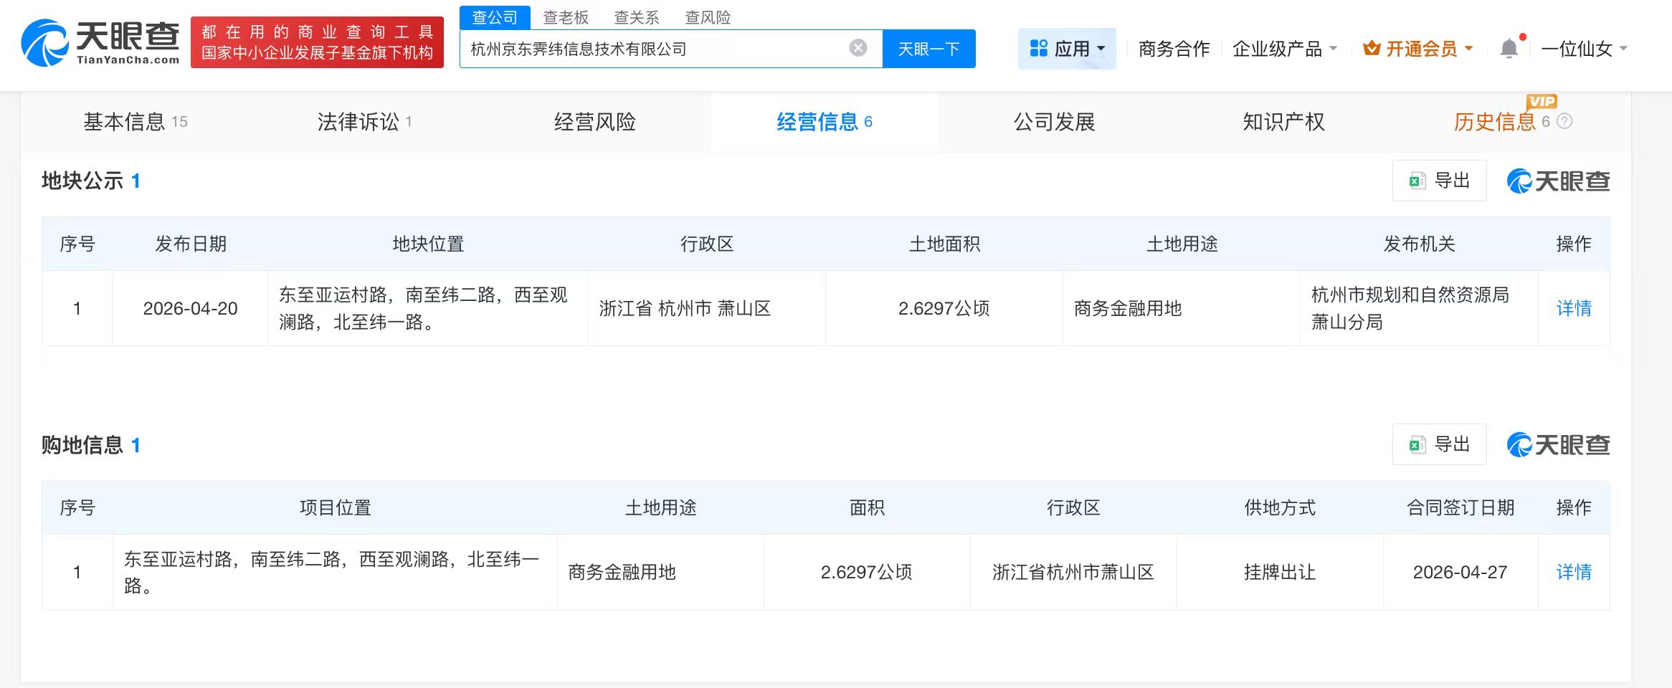This screenshot has width=1672, height=688.
Task: Open the 公司发展 tab
Action: point(1055,122)
